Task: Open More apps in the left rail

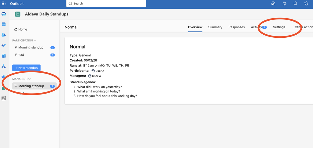Action: pyautogui.click(x=4, y=98)
